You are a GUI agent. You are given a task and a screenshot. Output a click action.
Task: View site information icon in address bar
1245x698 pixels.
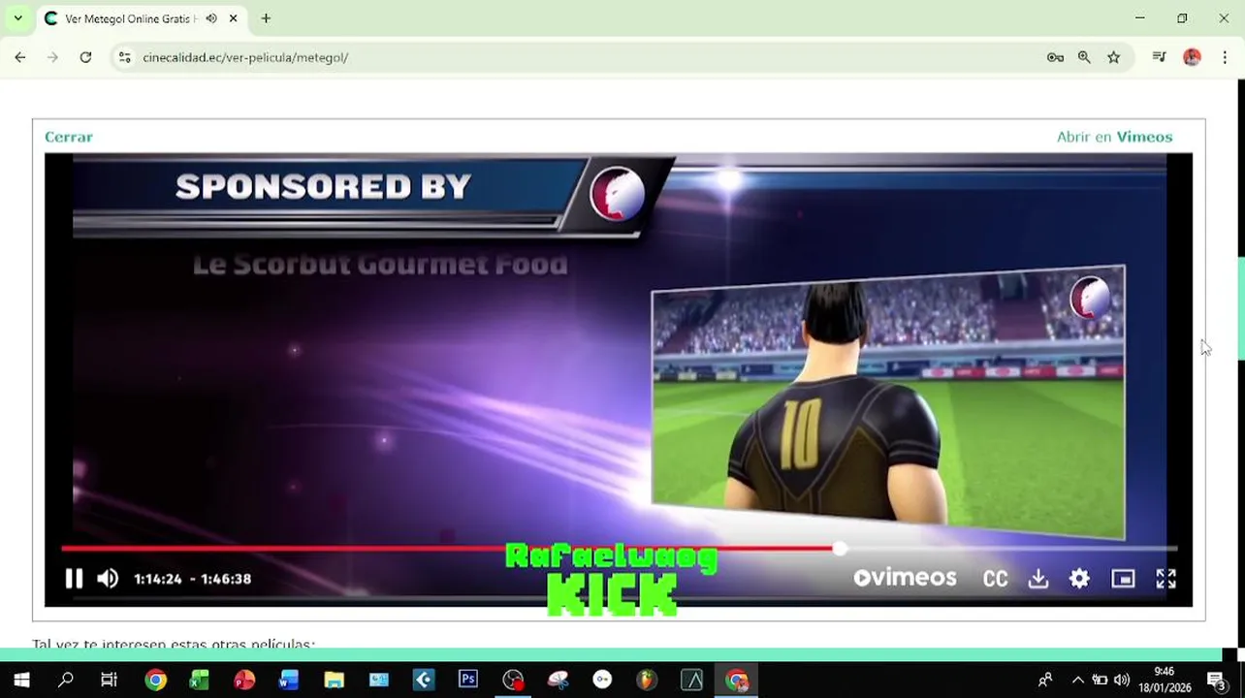[124, 57]
